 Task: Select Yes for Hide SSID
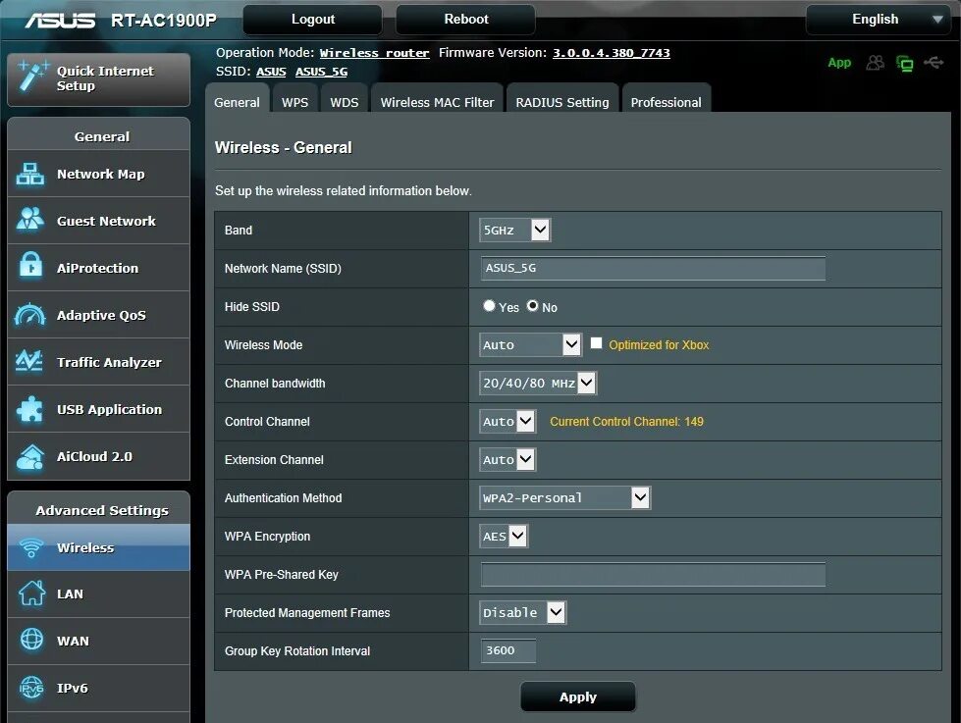pyautogui.click(x=489, y=306)
